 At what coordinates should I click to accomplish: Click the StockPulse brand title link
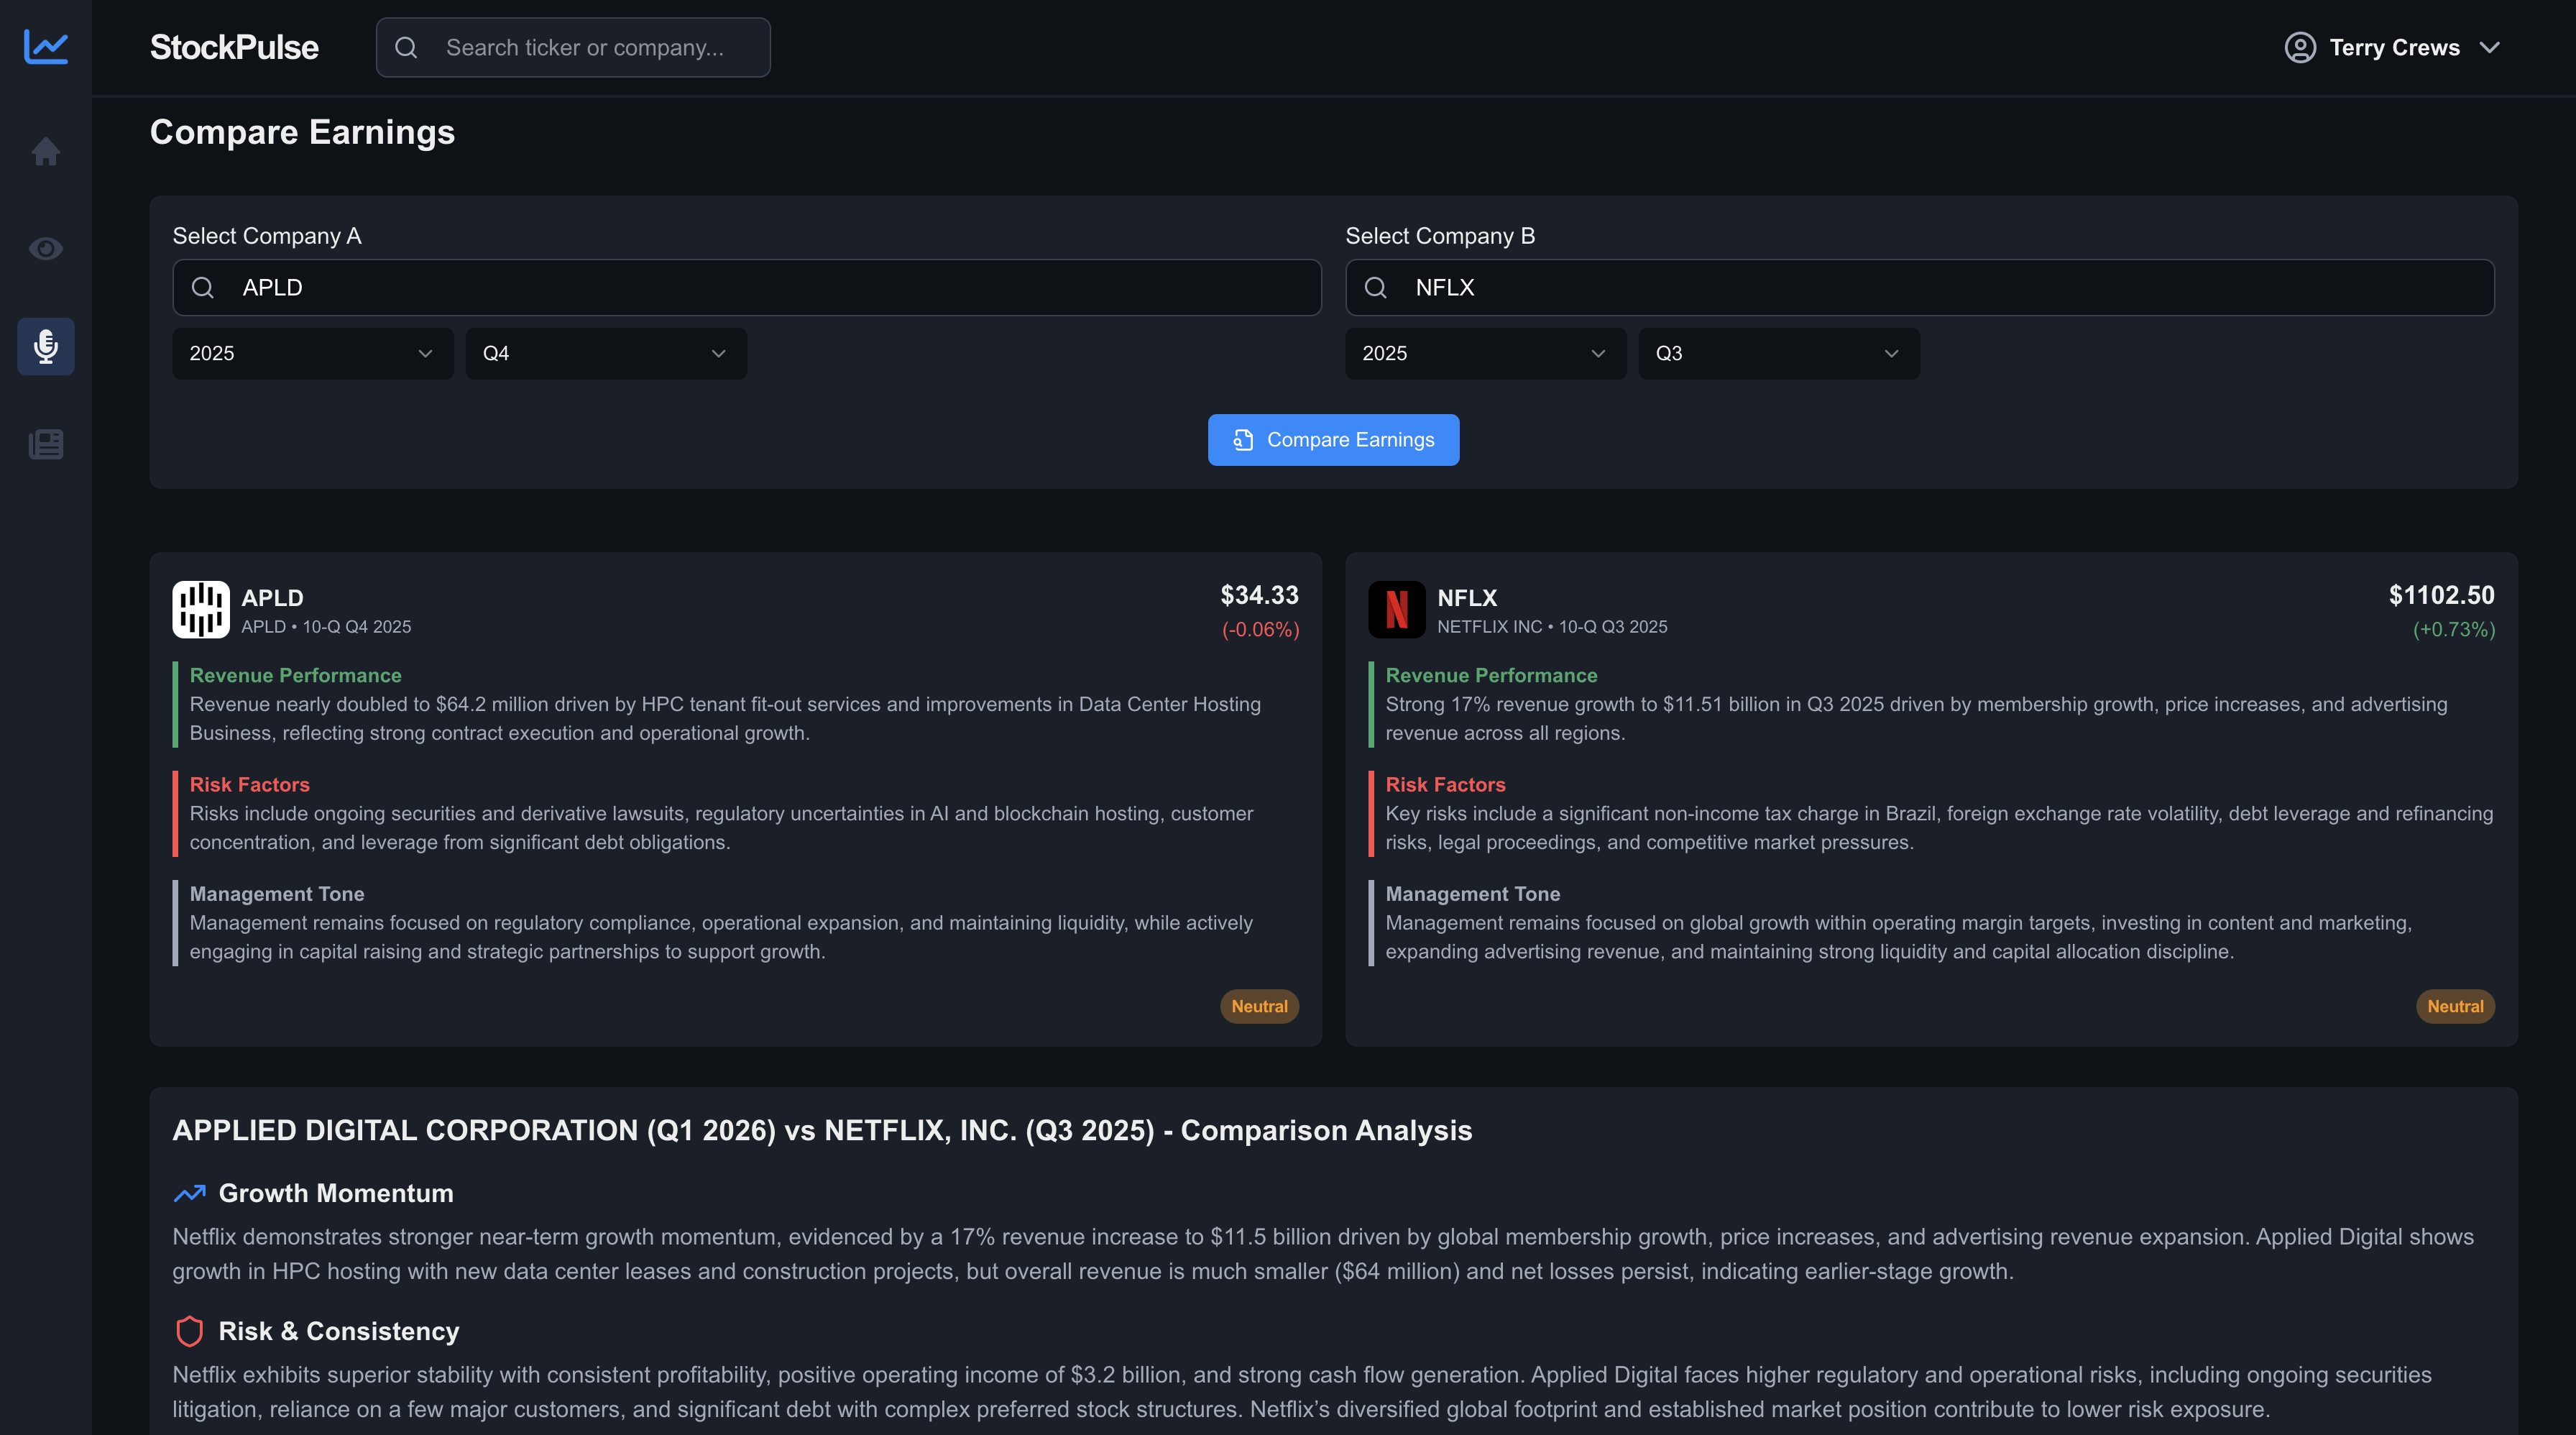[234, 47]
